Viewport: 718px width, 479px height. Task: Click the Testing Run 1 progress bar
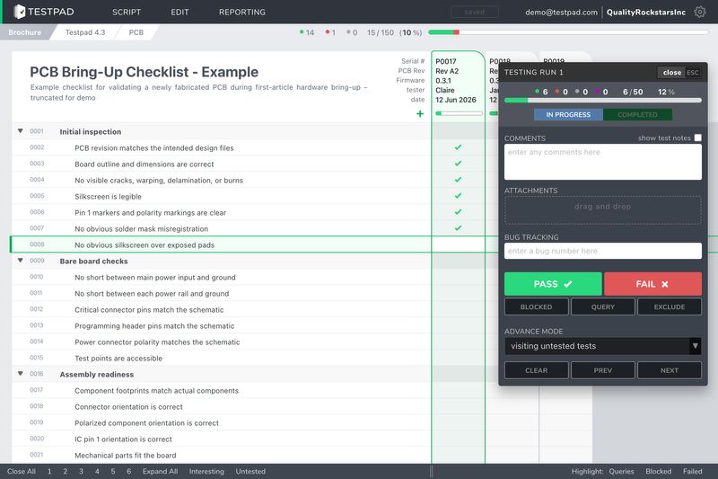[x=602, y=100]
